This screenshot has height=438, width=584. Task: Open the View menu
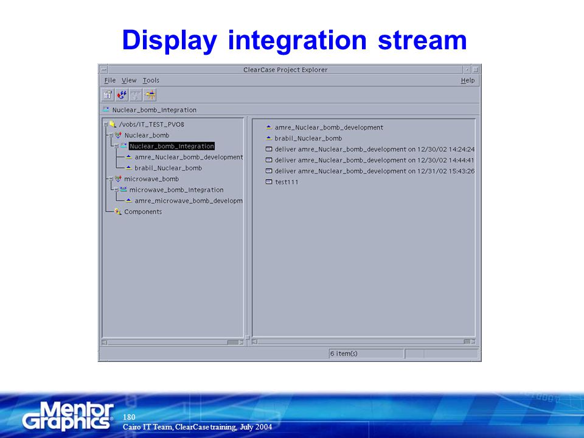[x=129, y=80]
